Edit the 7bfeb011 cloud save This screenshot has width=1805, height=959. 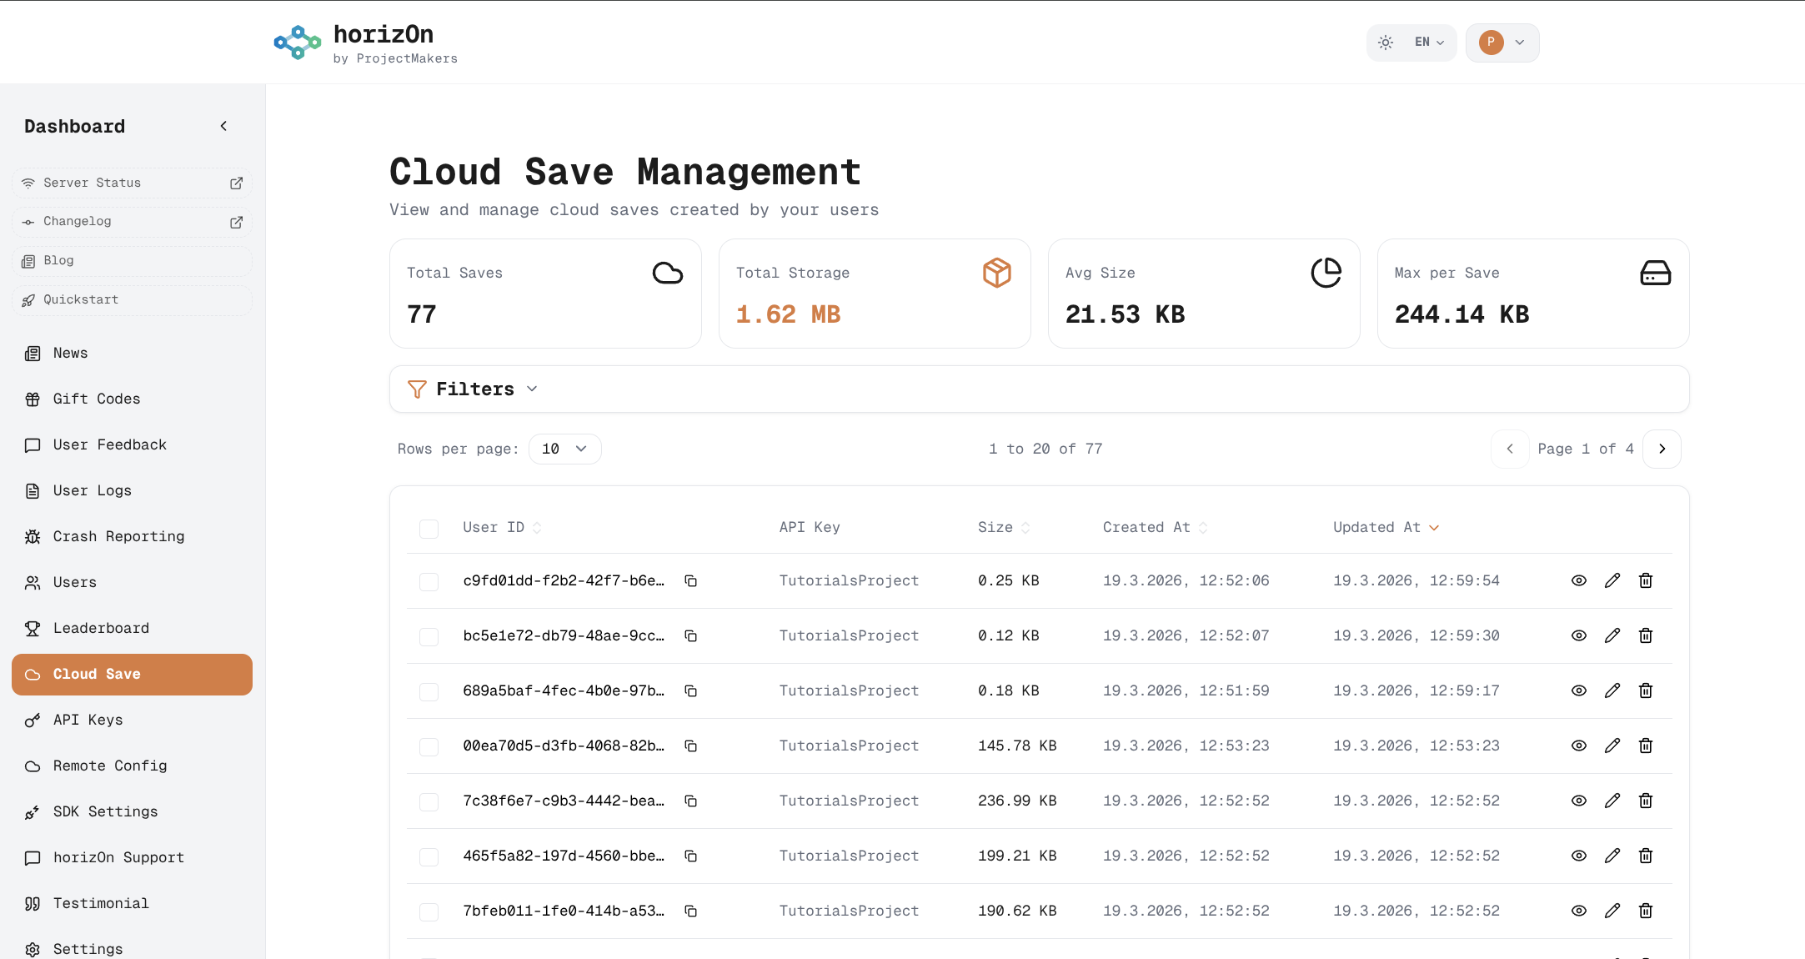1612,911
